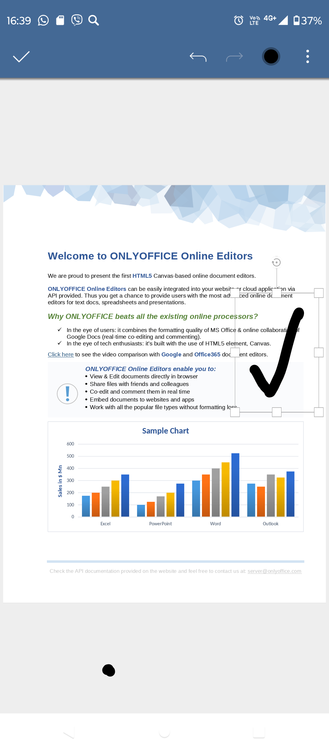Open the 'Click here' video comparison link
329x750 pixels.
coord(61,355)
